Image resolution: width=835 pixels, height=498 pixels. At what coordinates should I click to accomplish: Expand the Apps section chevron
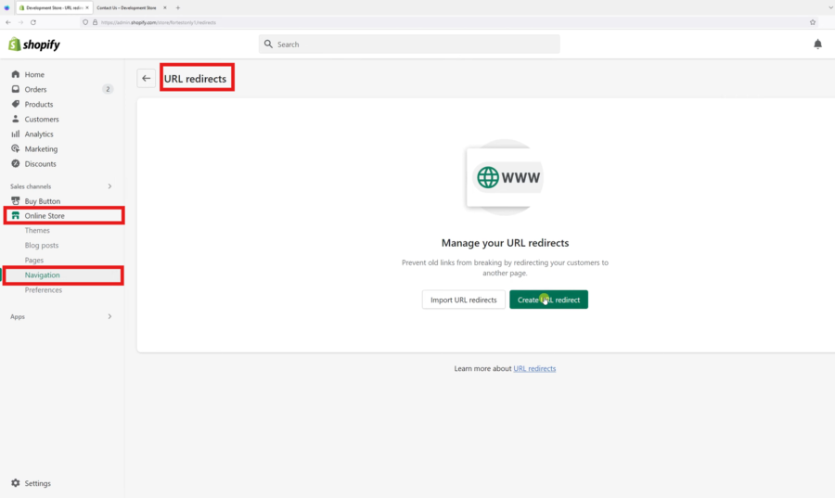tap(109, 316)
